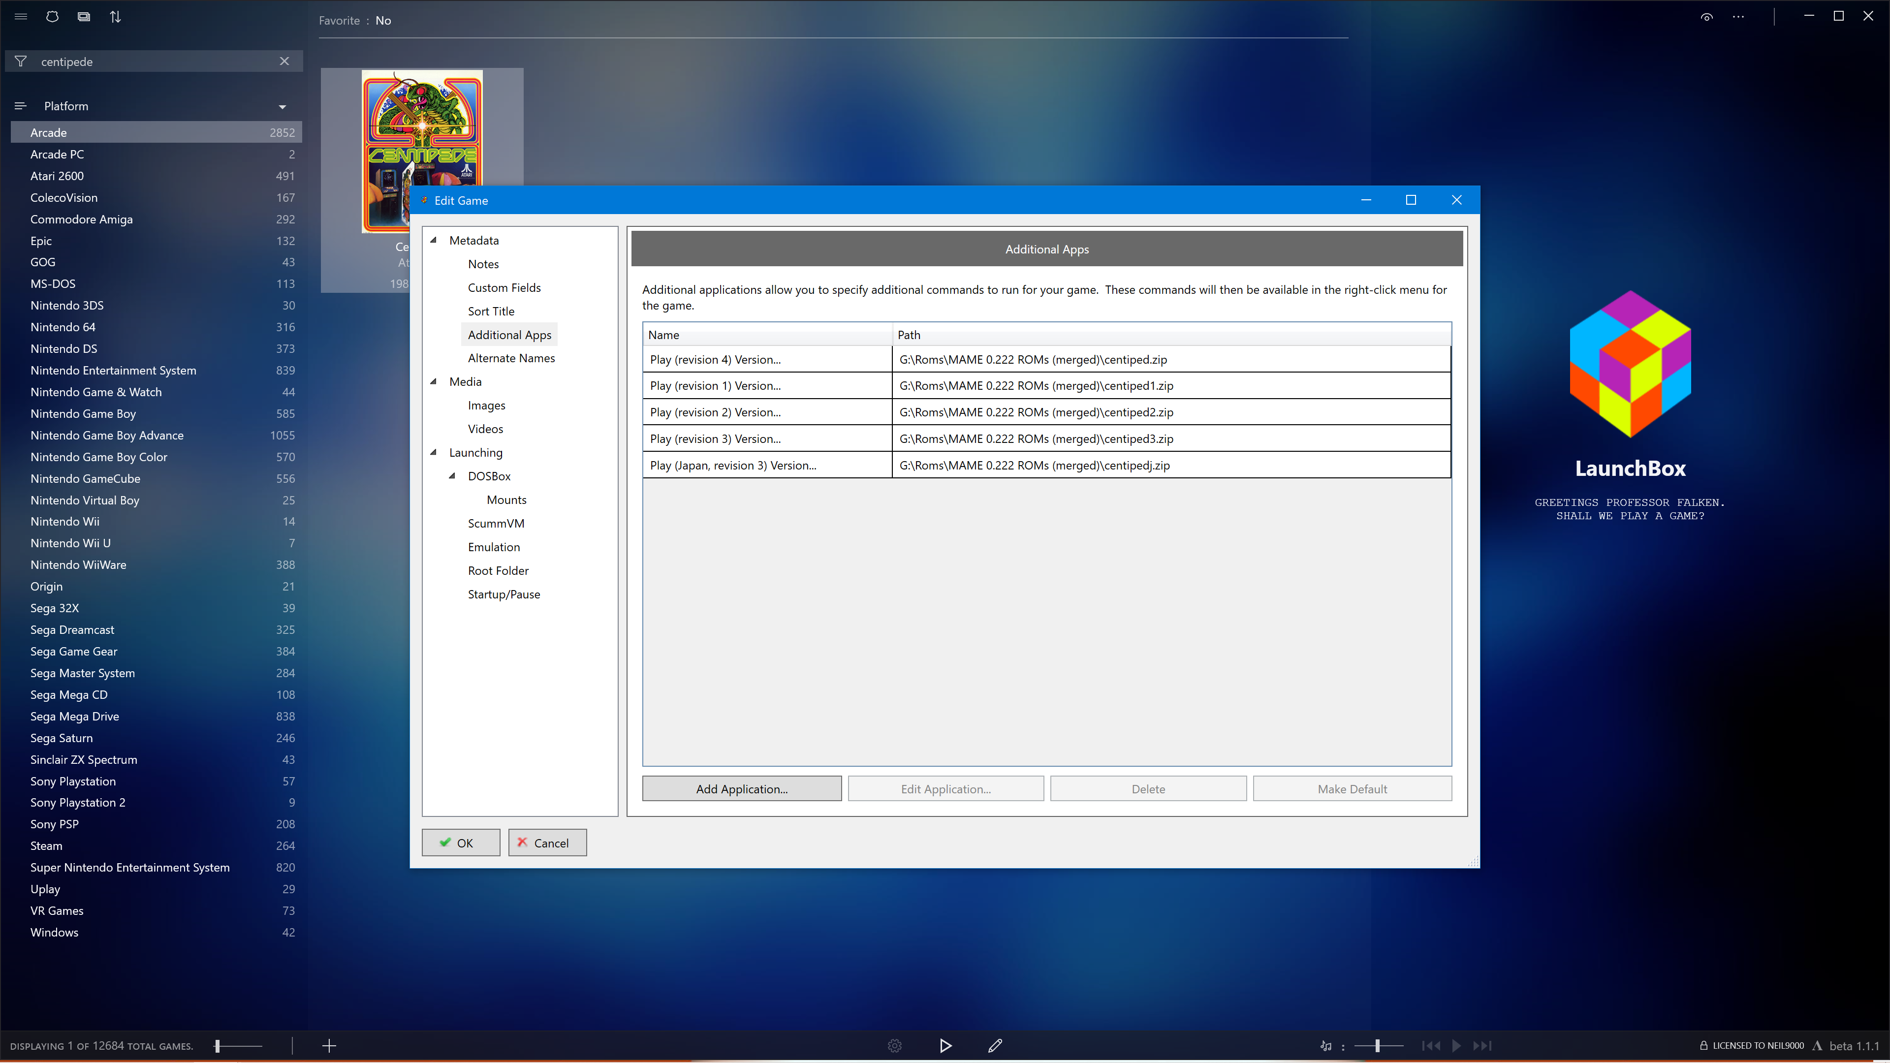Click Add Application button
Screen dimensions: 1890x1063
click(742, 788)
